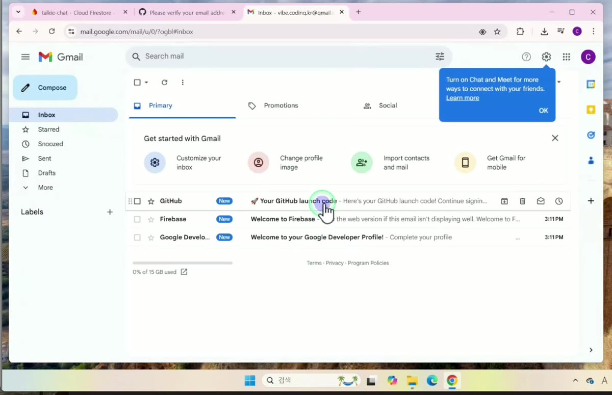612x395 pixels.
Task: Get add-ons plus icon
Action: click(591, 201)
